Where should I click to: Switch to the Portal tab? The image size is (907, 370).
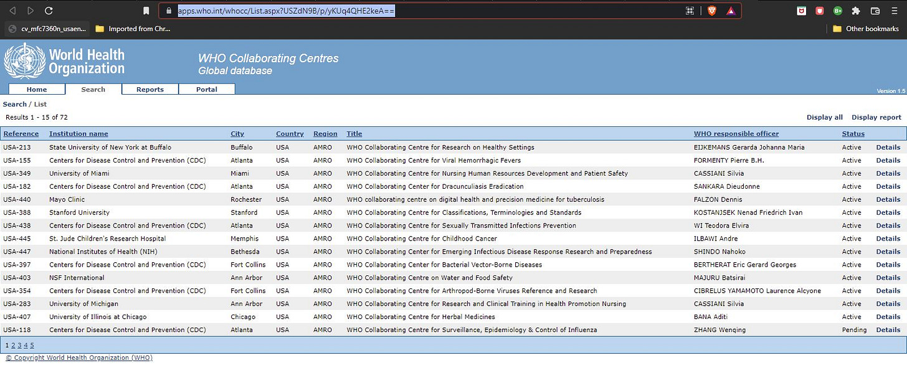point(207,89)
